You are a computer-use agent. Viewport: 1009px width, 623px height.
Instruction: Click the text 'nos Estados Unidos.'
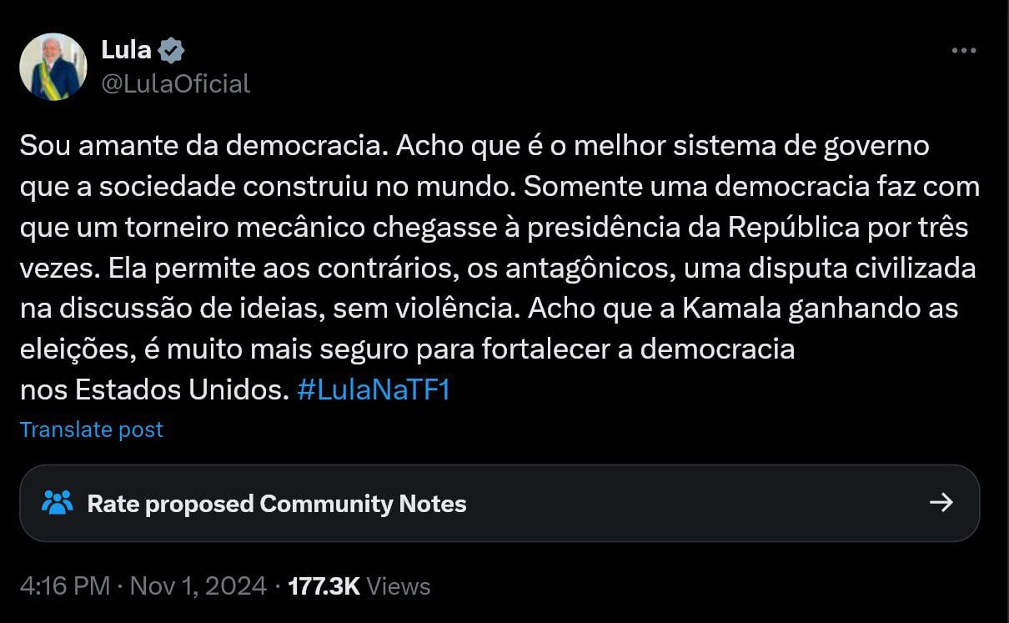[x=155, y=389]
